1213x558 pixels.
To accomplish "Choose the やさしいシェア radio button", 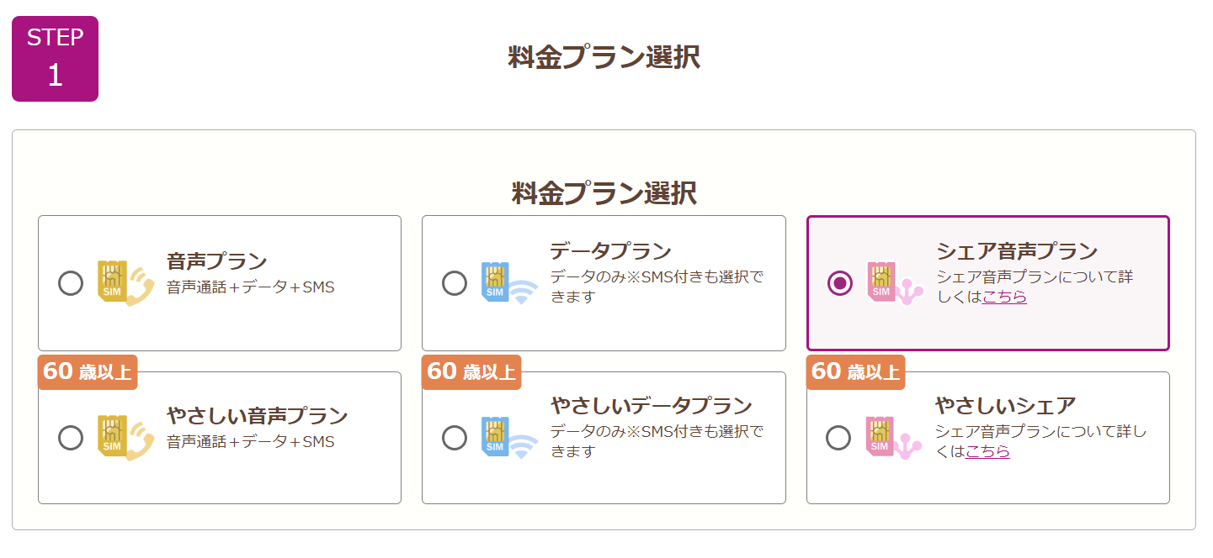I will coord(838,438).
